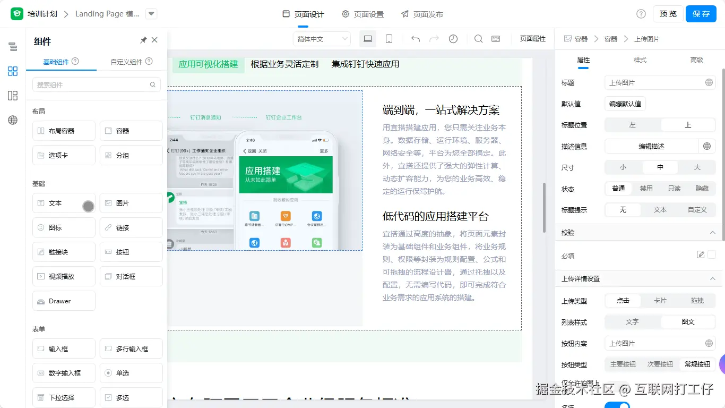Image resolution: width=725 pixels, height=408 pixels.
Task: Open the keyboard shortcuts icon
Action: click(x=496, y=39)
